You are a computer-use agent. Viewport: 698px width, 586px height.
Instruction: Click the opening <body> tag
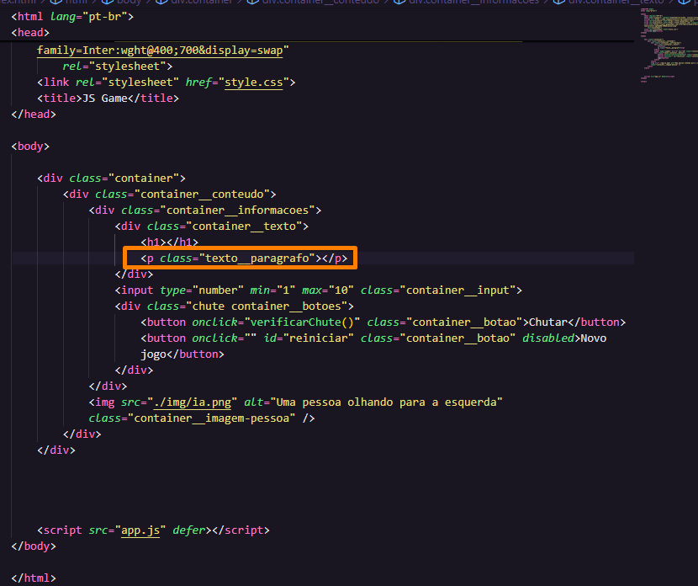click(30, 146)
